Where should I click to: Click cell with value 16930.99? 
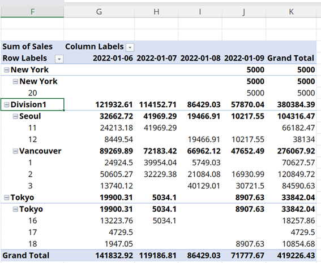pyautogui.click(x=248, y=174)
